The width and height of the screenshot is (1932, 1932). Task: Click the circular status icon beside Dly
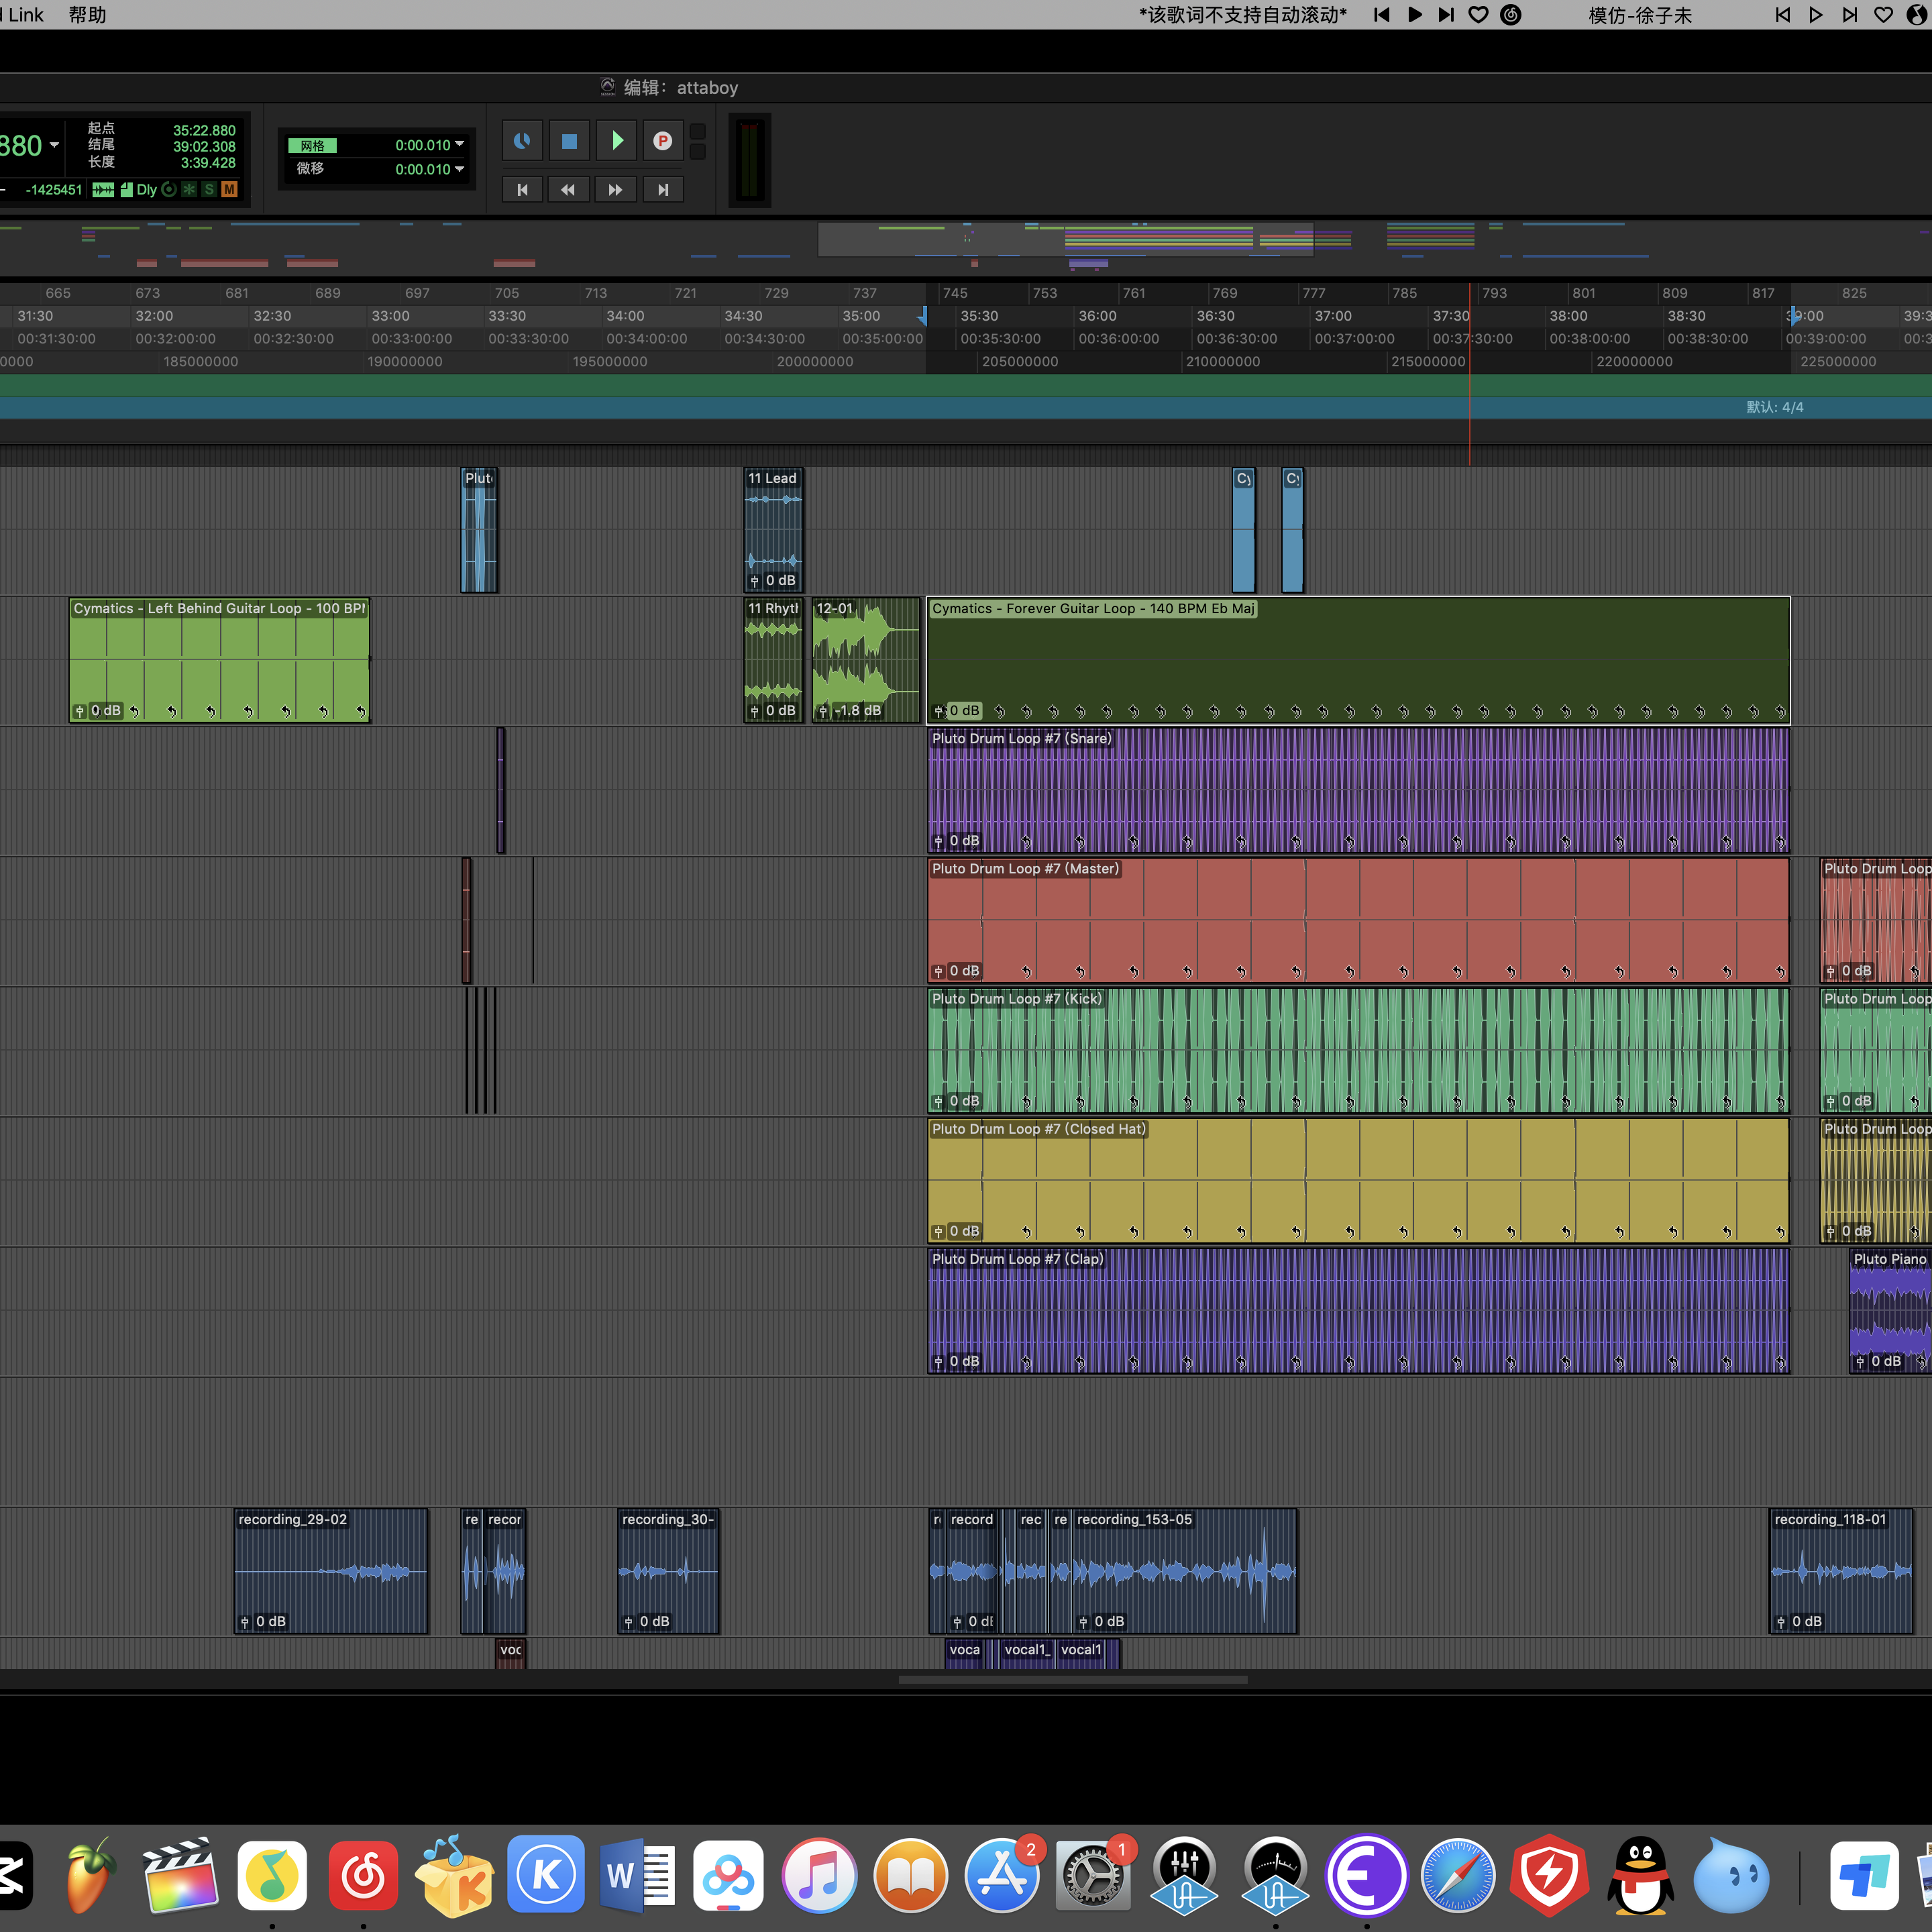tap(169, 189)
